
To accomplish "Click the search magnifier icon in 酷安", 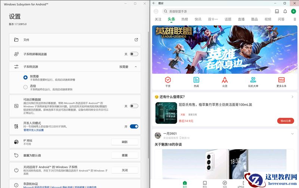I will click(166, 12).
